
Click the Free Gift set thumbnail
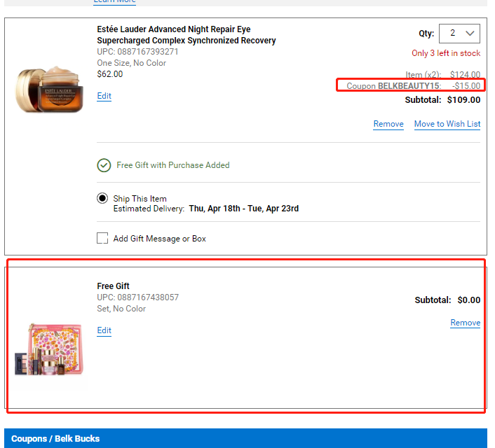coord(49,349)
